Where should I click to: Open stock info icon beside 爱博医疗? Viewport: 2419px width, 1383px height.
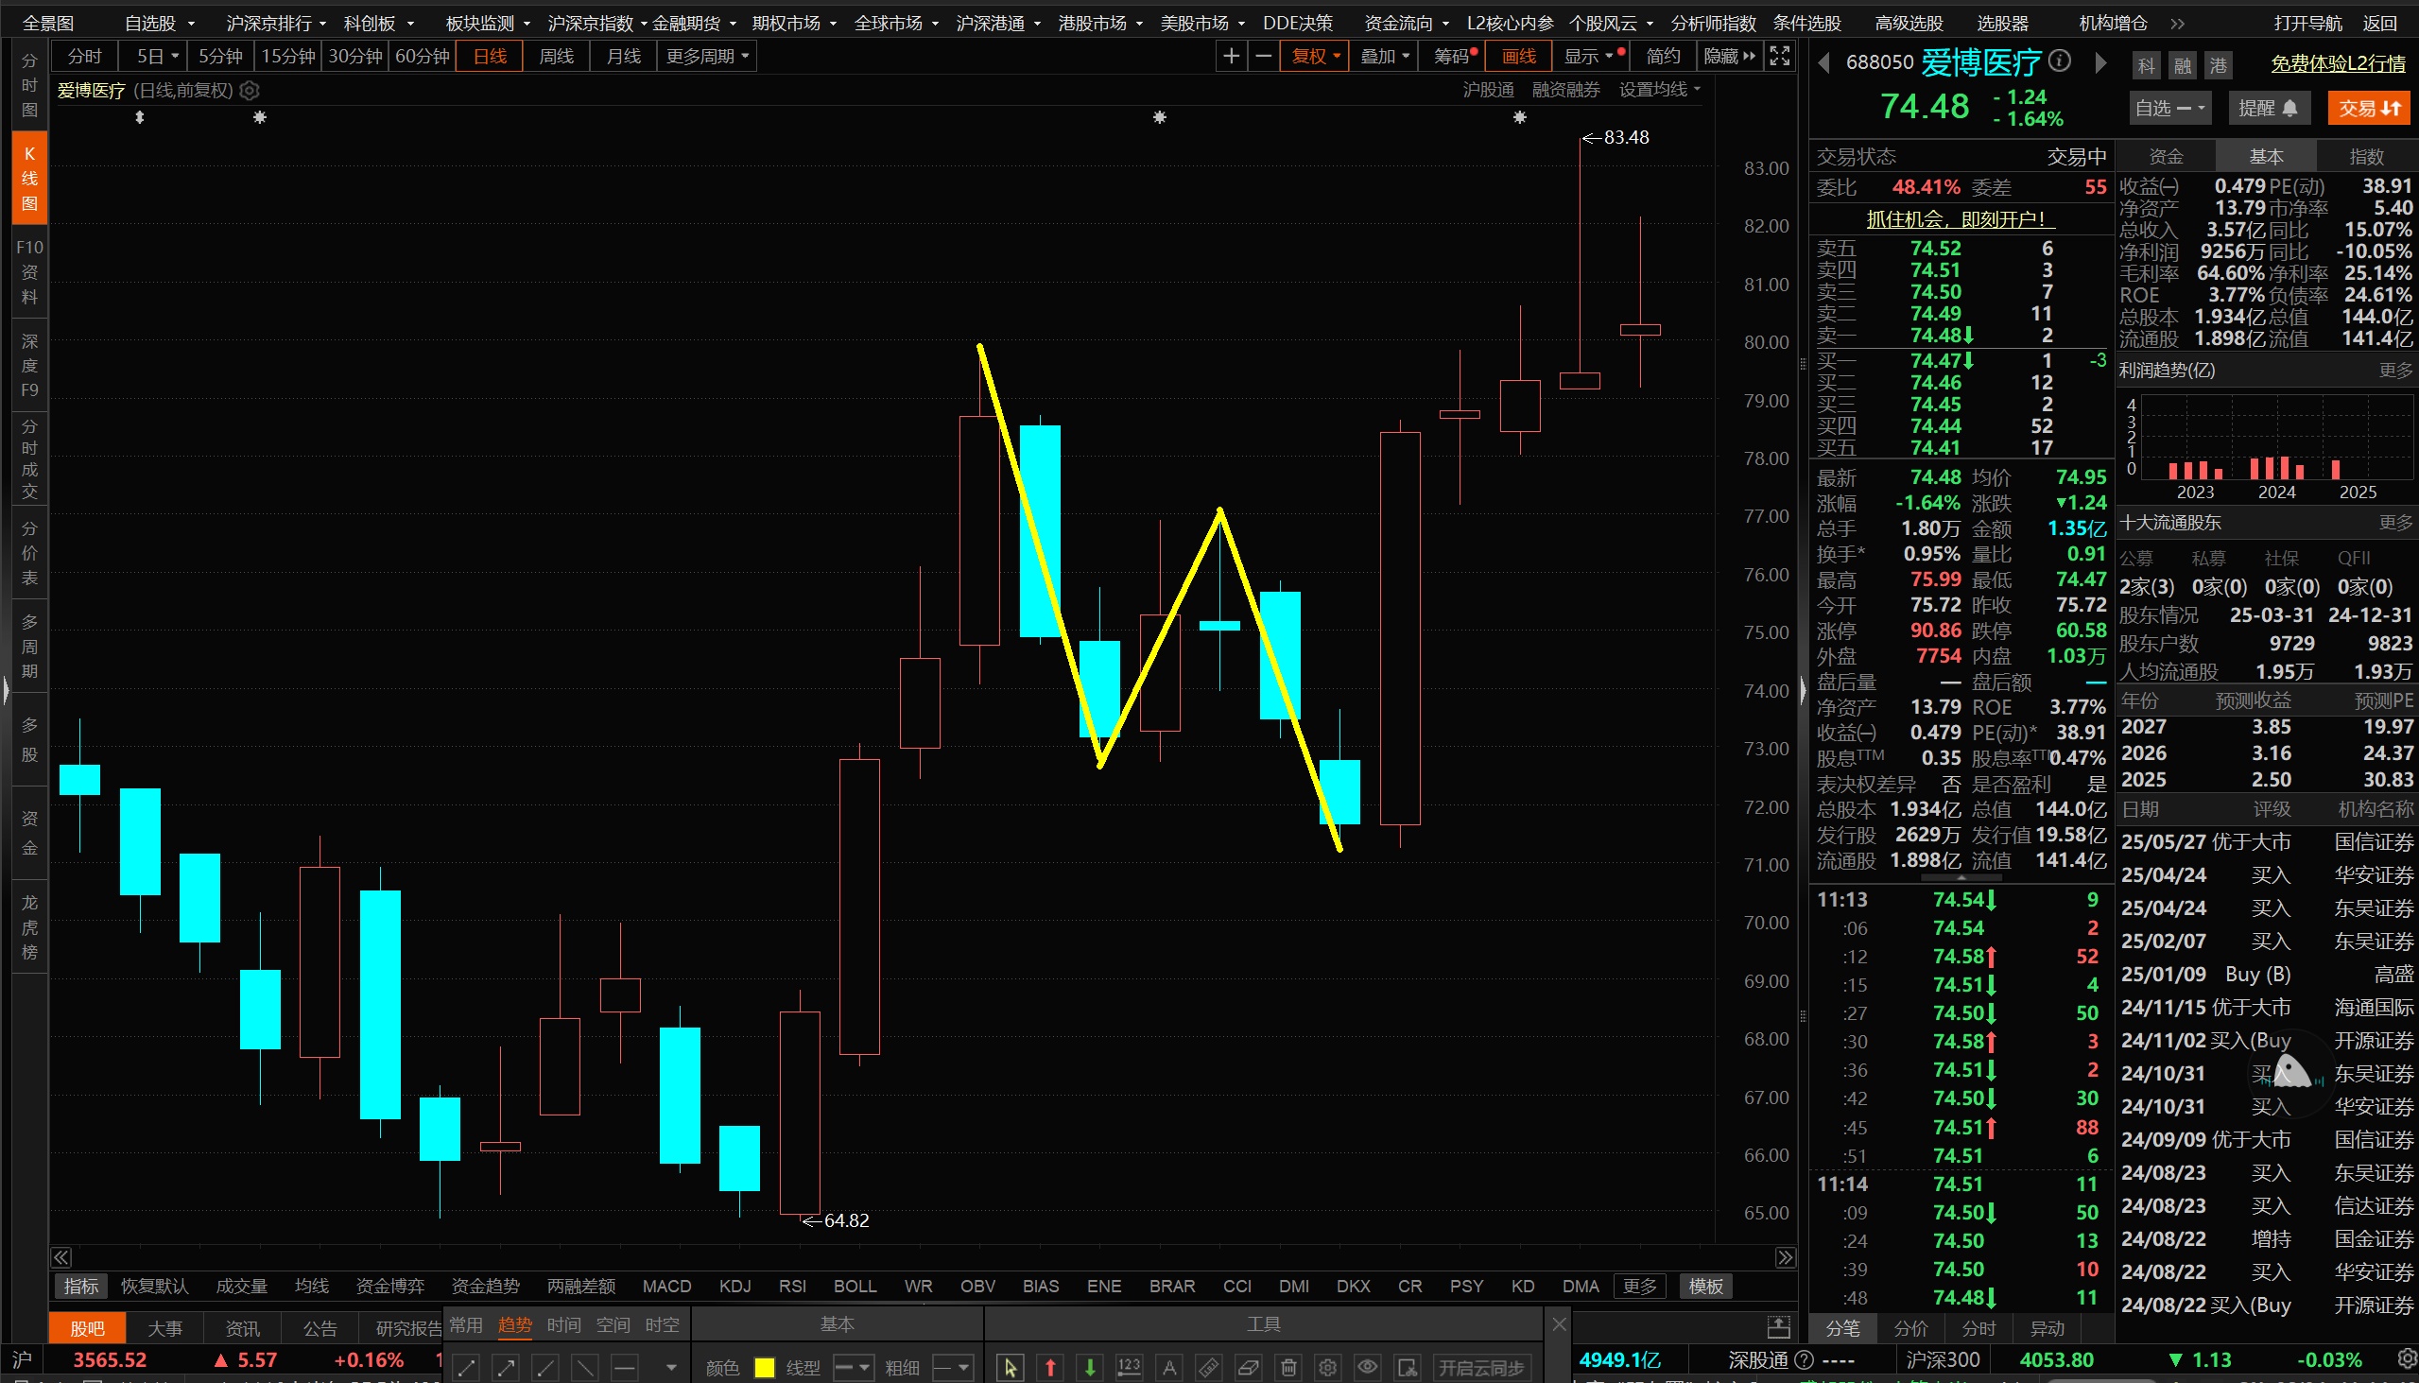tap(2059, 61)
